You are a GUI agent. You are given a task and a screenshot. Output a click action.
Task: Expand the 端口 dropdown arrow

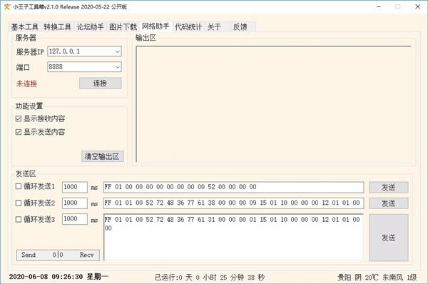[x=118, y=67]
